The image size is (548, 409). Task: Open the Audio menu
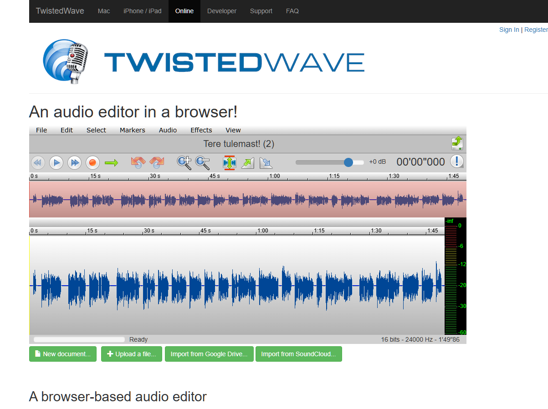(168, 130)
